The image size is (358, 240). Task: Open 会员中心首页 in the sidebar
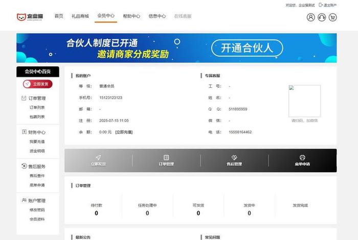tap(38, 71)
